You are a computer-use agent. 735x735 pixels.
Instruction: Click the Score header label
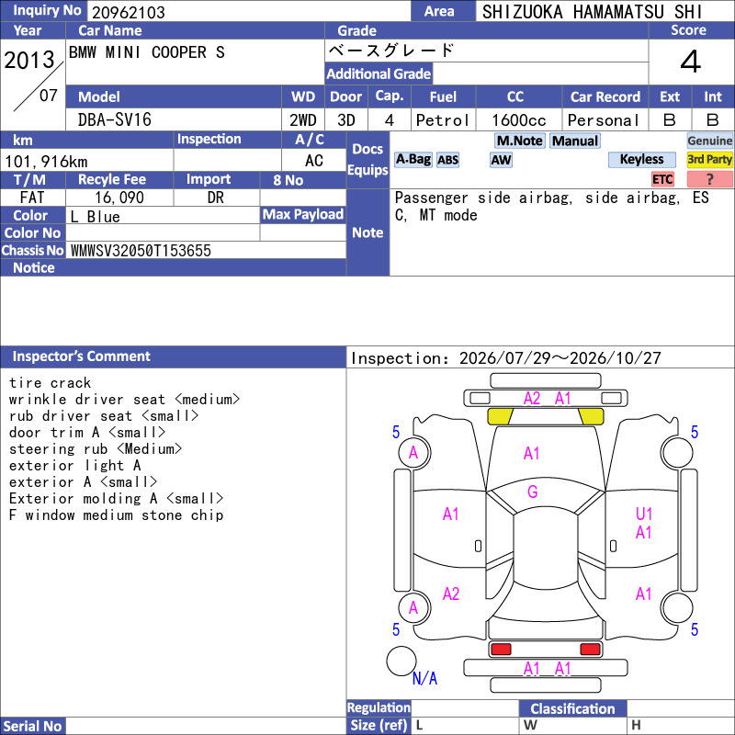click(688, 30)
